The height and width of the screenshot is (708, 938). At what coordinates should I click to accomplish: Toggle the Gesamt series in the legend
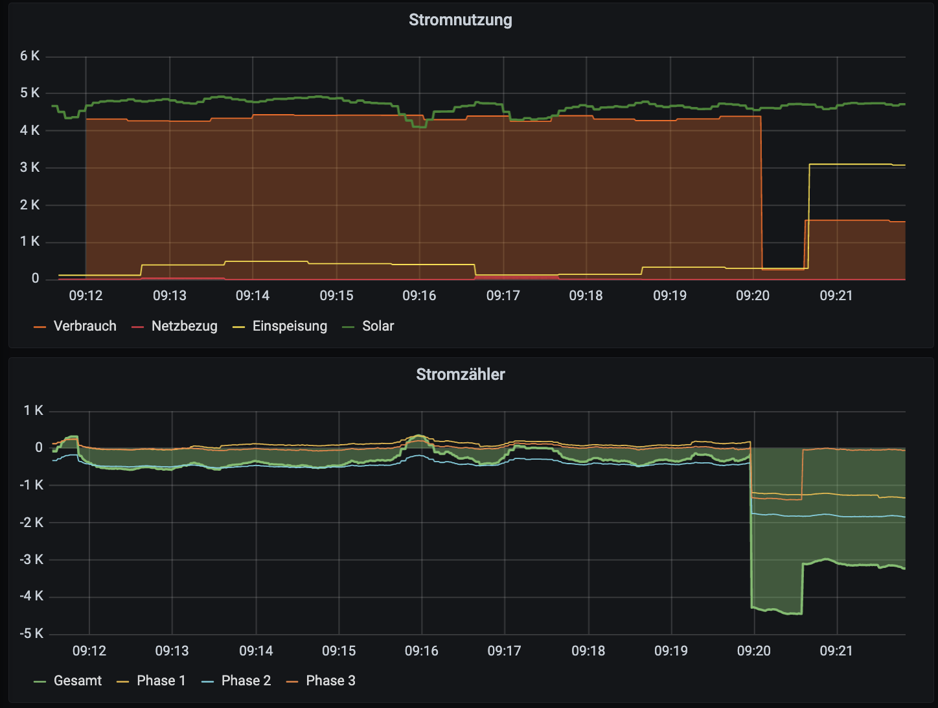click(x=78, y=681)
